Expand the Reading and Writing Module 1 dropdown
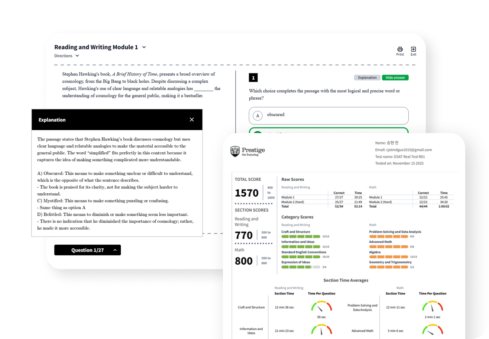This screenshot has width=489, height=339. click(x=144, y=47)
